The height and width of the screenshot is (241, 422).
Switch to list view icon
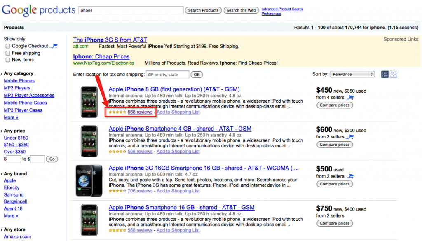pos(385,75)
